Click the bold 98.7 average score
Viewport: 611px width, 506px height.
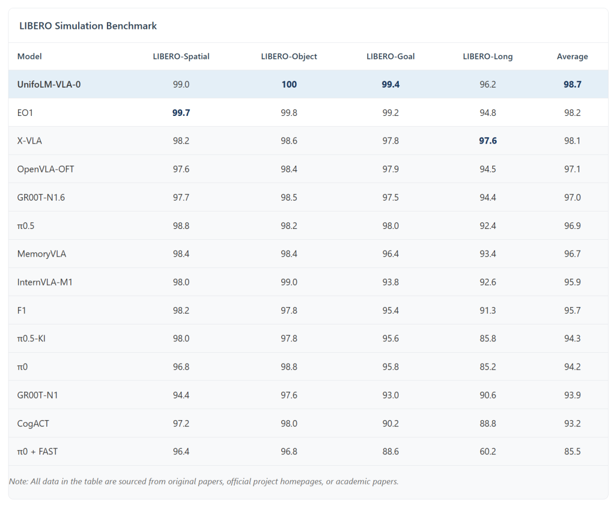click(573, 85)
